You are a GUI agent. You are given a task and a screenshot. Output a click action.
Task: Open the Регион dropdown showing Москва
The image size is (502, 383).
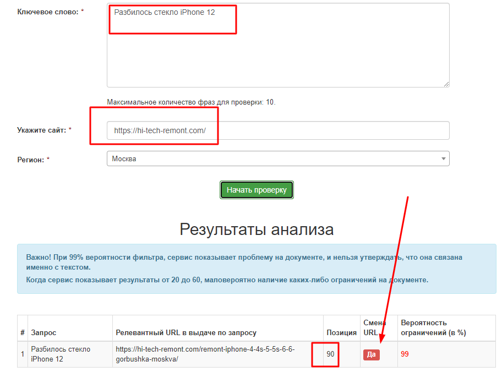278,158
